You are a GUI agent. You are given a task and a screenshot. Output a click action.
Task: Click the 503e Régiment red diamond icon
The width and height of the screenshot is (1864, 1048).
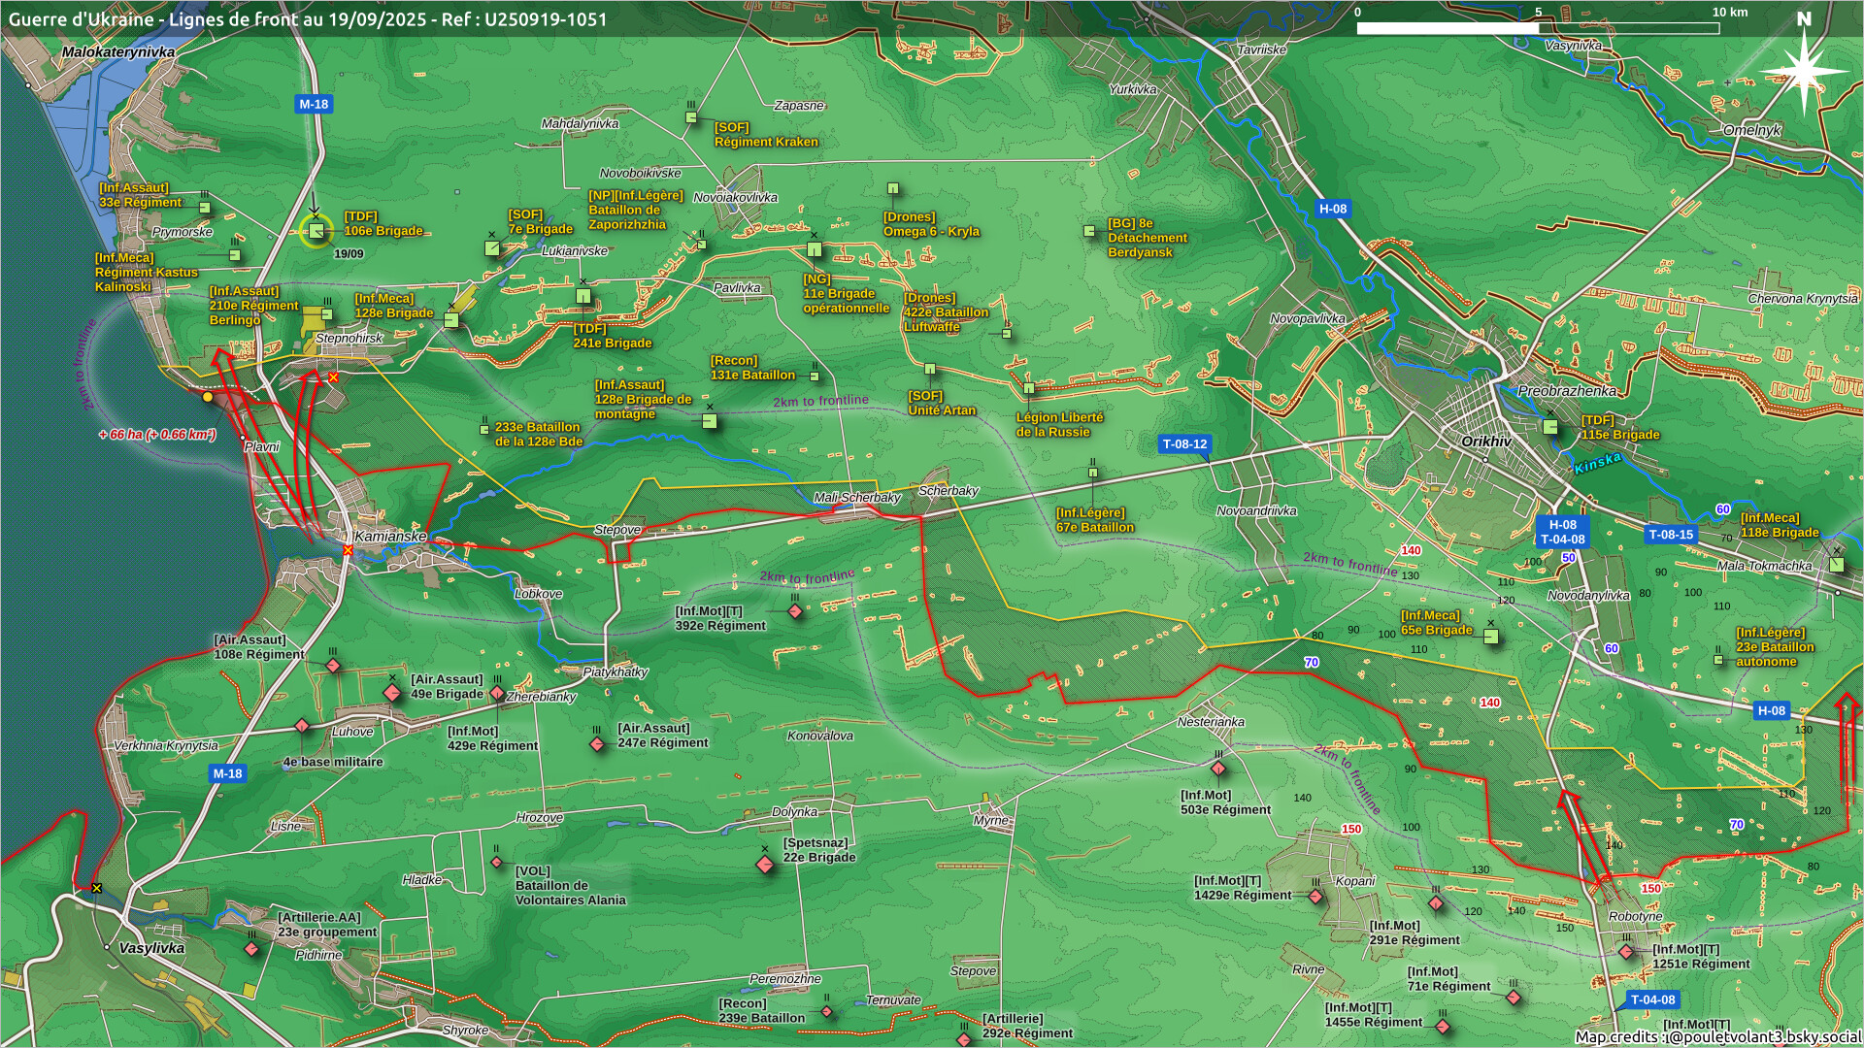[x=1218, y=769]
